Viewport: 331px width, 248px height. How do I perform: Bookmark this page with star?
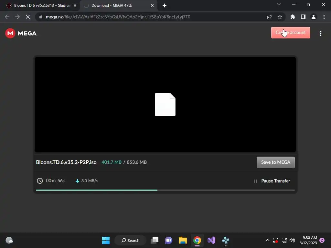click(x=280, y=17)
